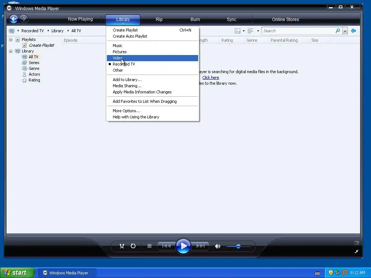Open the Now Playing tab
The height and width of the screenshot is (278, 371).
click(x=80, y=19)
